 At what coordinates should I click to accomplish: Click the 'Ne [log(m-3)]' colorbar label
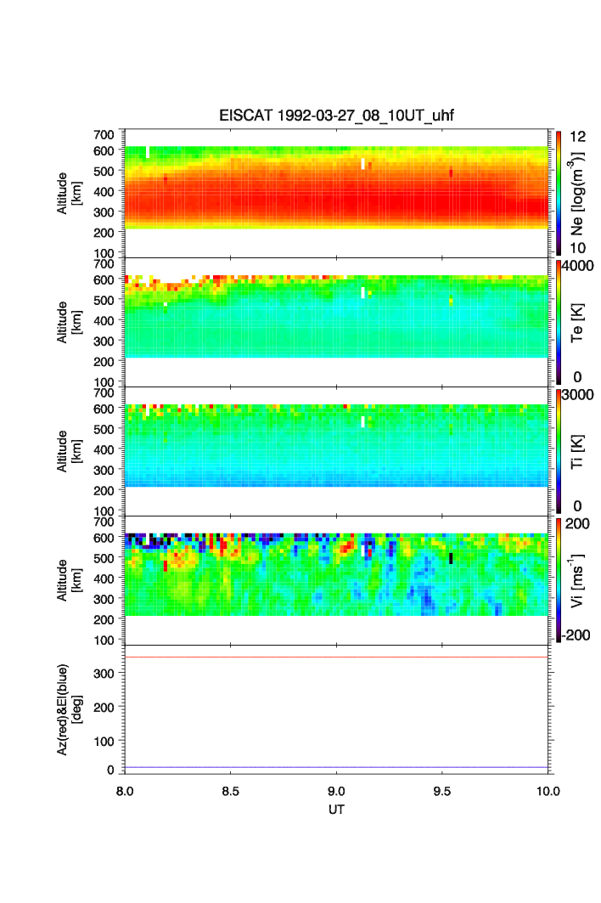point(577,194)
